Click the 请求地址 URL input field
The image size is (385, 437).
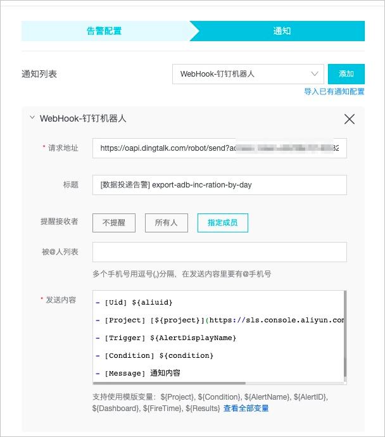tap(220, 148)
